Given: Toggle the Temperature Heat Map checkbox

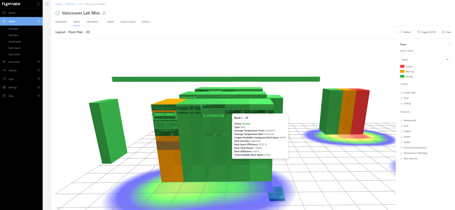Looking at the screenshot, I should click(401, 153).
